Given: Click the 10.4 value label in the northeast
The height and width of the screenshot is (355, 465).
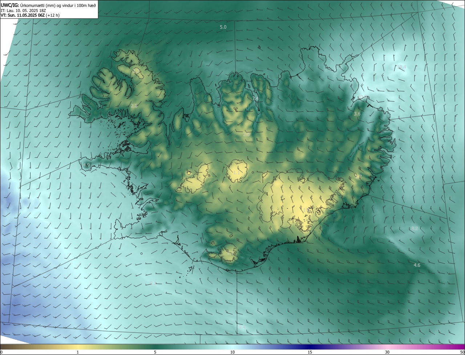Looking at the screenshot, I should (401, 67).
